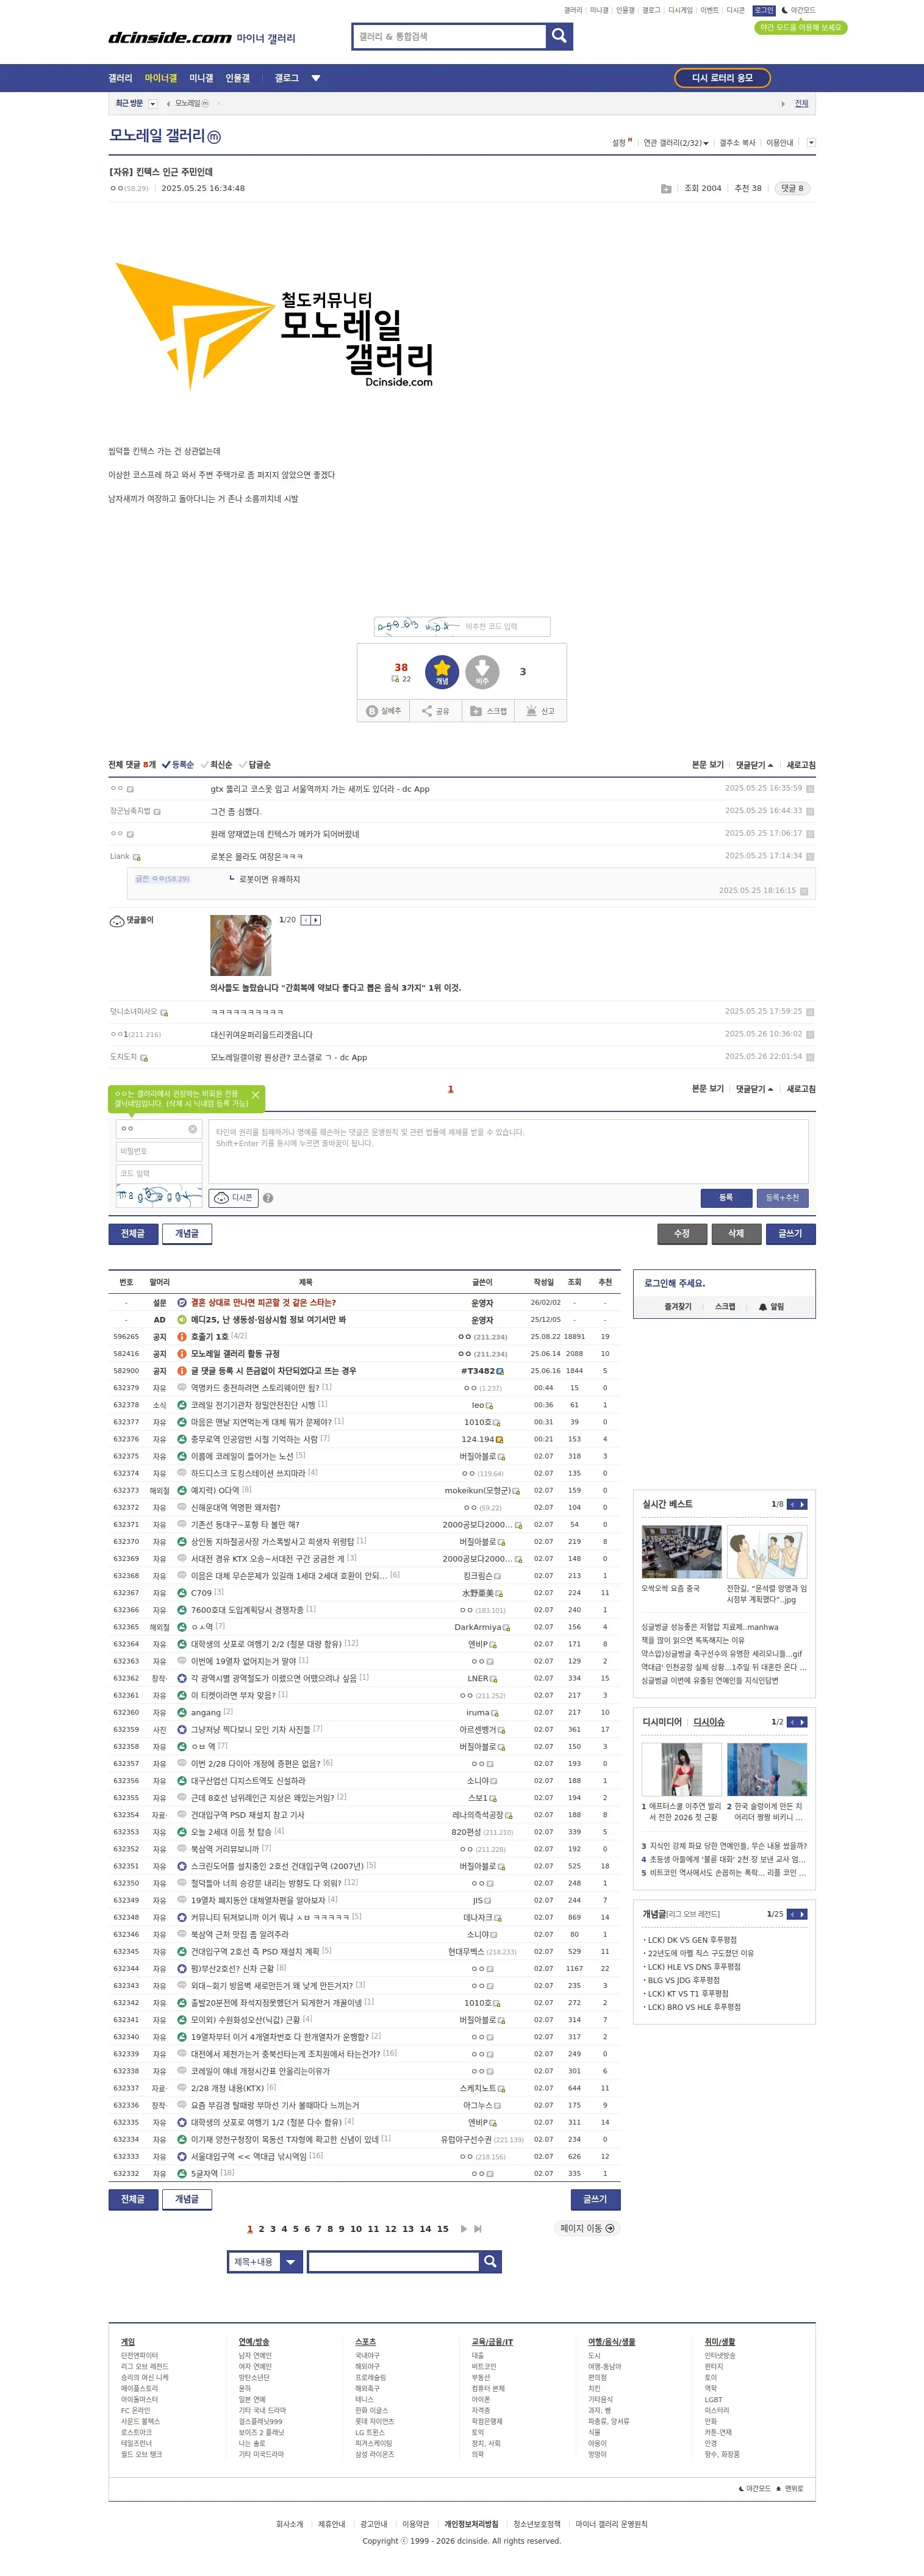Click the 수정 edit button
The height and width of the screenshot is (2576, 924).
tap(682, 1233)
